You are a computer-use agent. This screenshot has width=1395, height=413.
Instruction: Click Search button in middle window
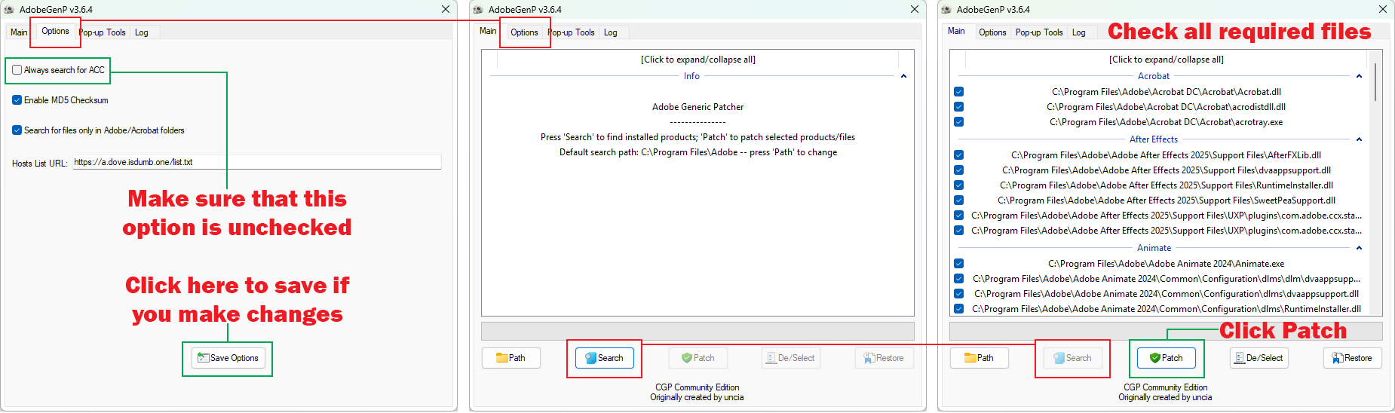coord(605,358)
